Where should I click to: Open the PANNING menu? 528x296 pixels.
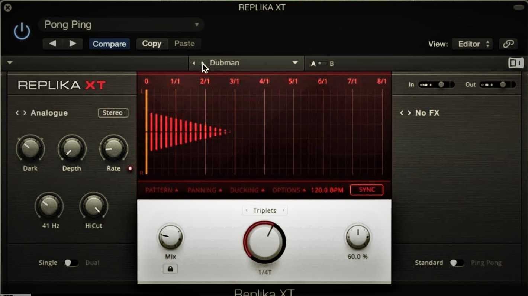(205, 190)
